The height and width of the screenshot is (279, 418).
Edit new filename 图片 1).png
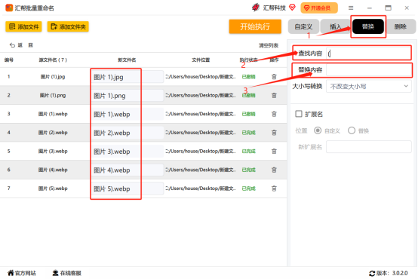pos(127,96)
